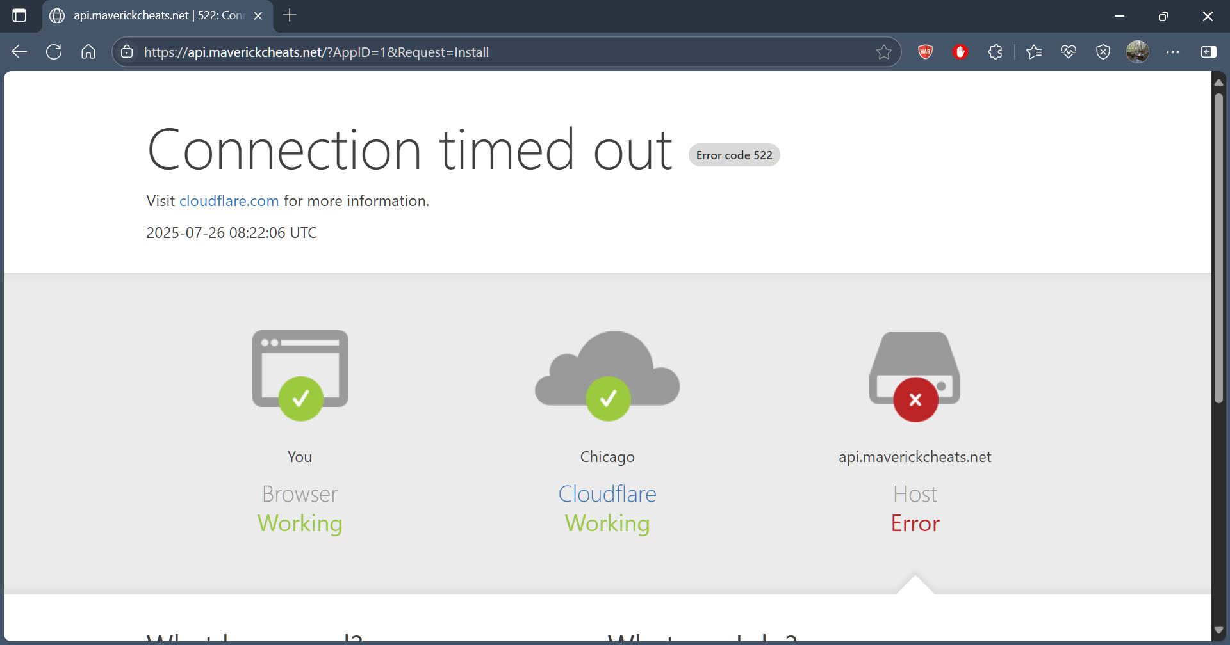Viewport: 1230px width, 645px height.
Task: Close the api.maverickcheats.net tab
Action: pos(258,15)
